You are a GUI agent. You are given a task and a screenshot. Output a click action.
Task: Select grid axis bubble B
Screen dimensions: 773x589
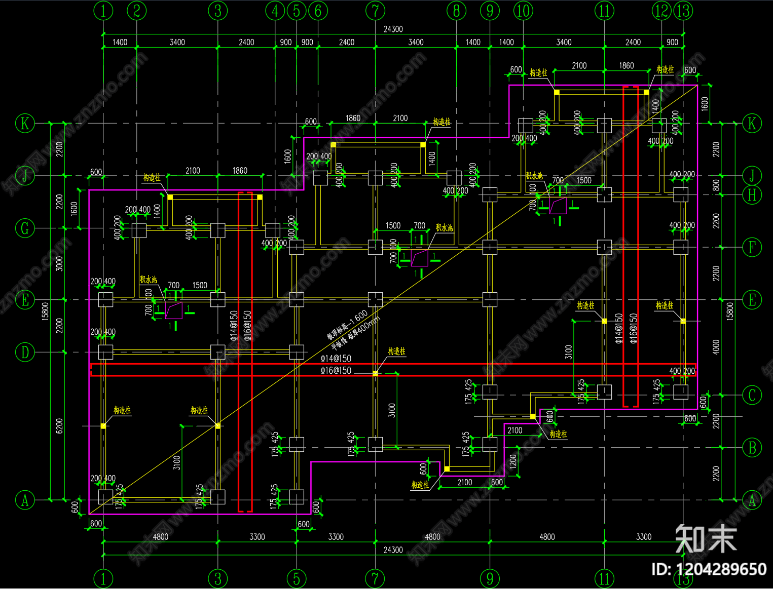click(x=752, y=448)
